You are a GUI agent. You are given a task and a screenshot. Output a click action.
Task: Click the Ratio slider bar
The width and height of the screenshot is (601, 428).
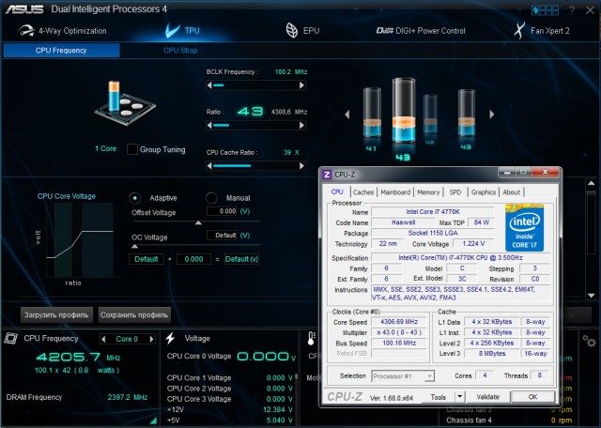pyautogui.click(x=255, y=125)
